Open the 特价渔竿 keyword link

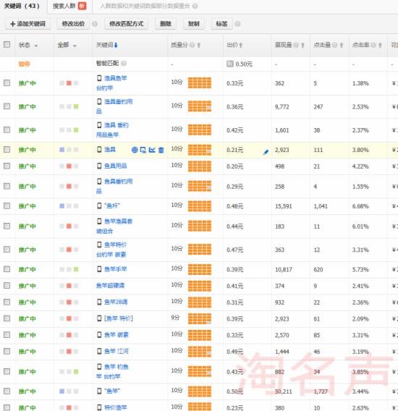pos(116,407)
